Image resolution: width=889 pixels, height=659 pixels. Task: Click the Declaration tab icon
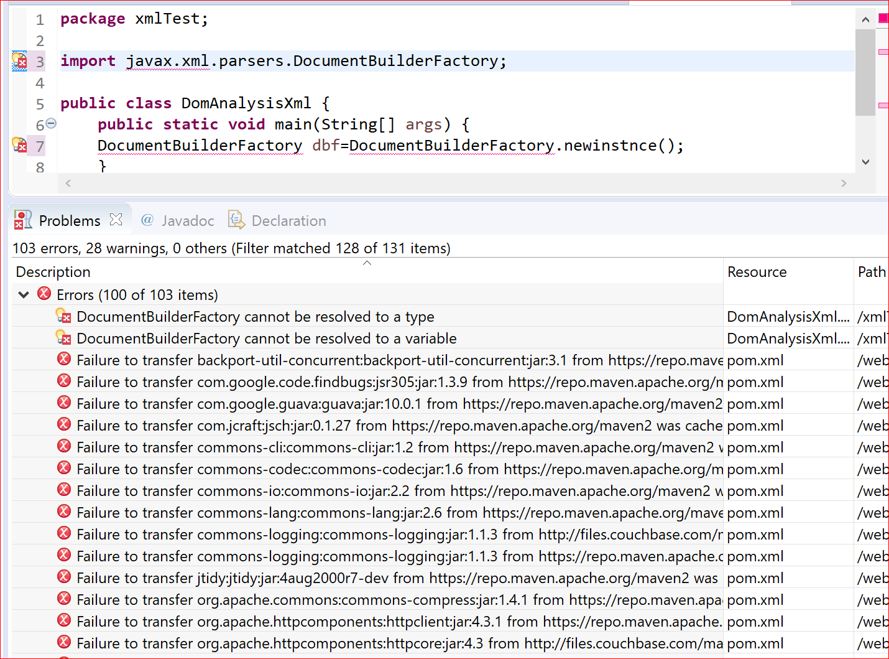click(236, 220)
